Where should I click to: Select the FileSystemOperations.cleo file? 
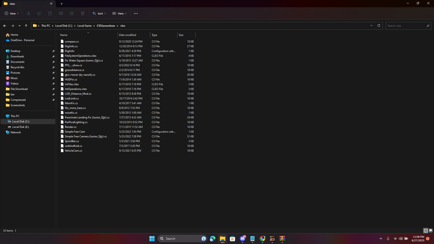(80, 56)
